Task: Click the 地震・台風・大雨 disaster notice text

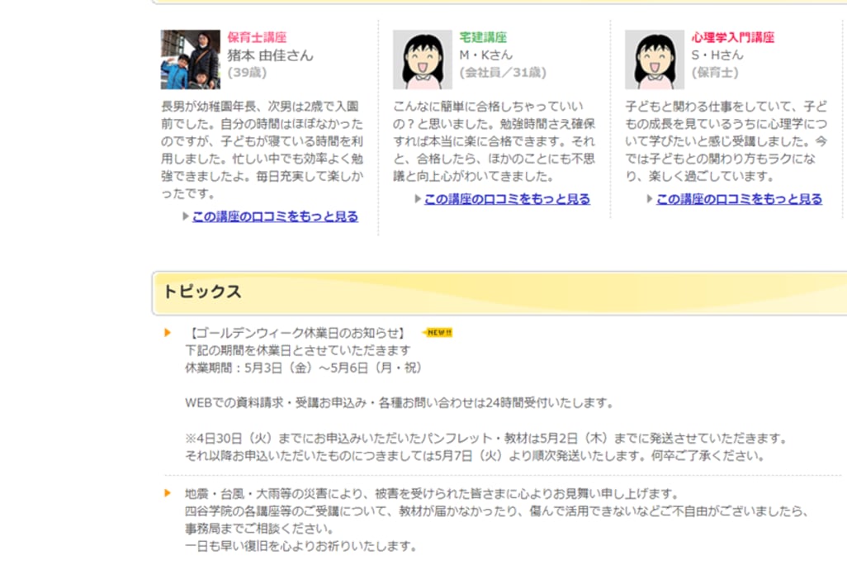Action: 431,493
